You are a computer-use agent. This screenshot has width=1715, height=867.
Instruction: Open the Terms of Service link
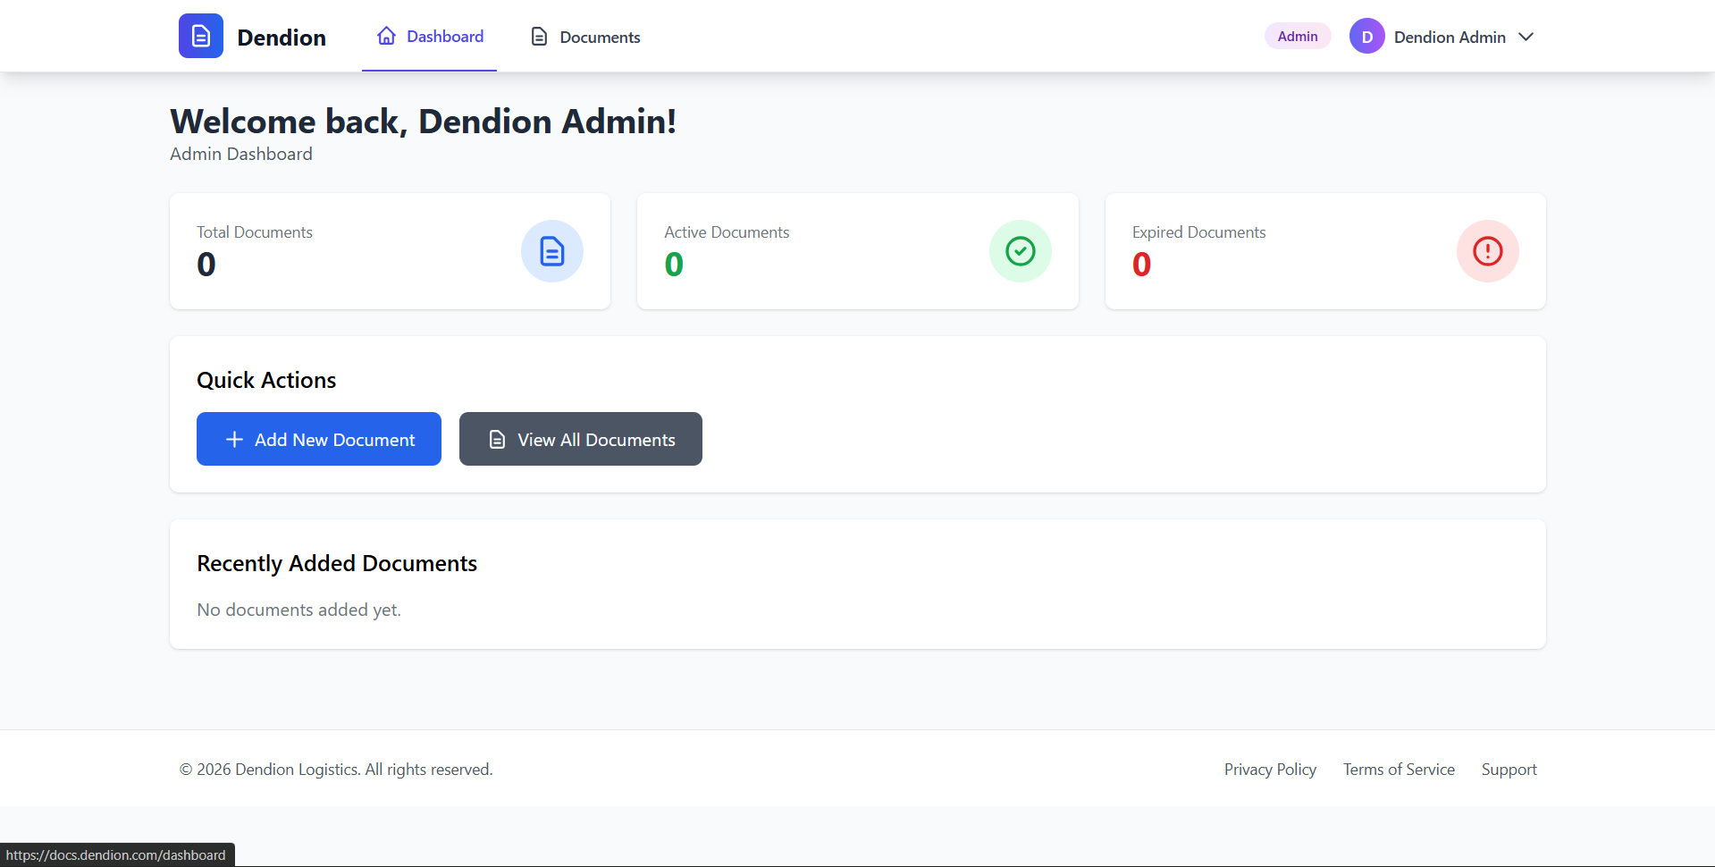(x=1399, y=769)
